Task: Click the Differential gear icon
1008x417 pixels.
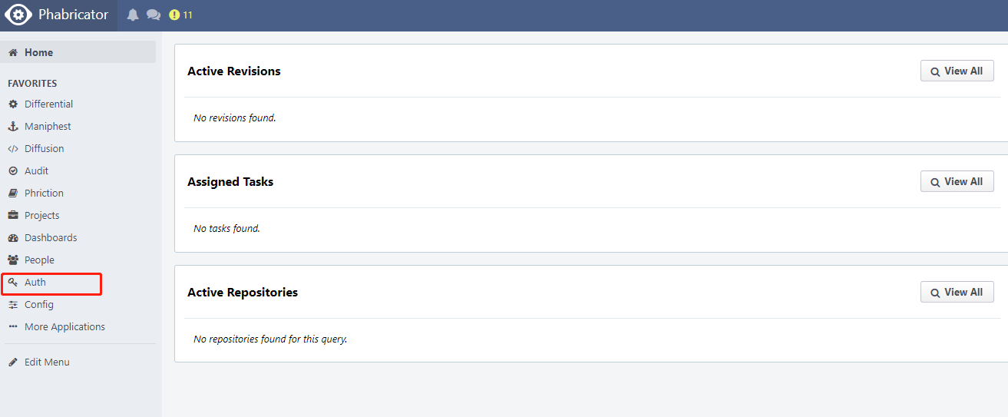Action: tap(13, 104)
